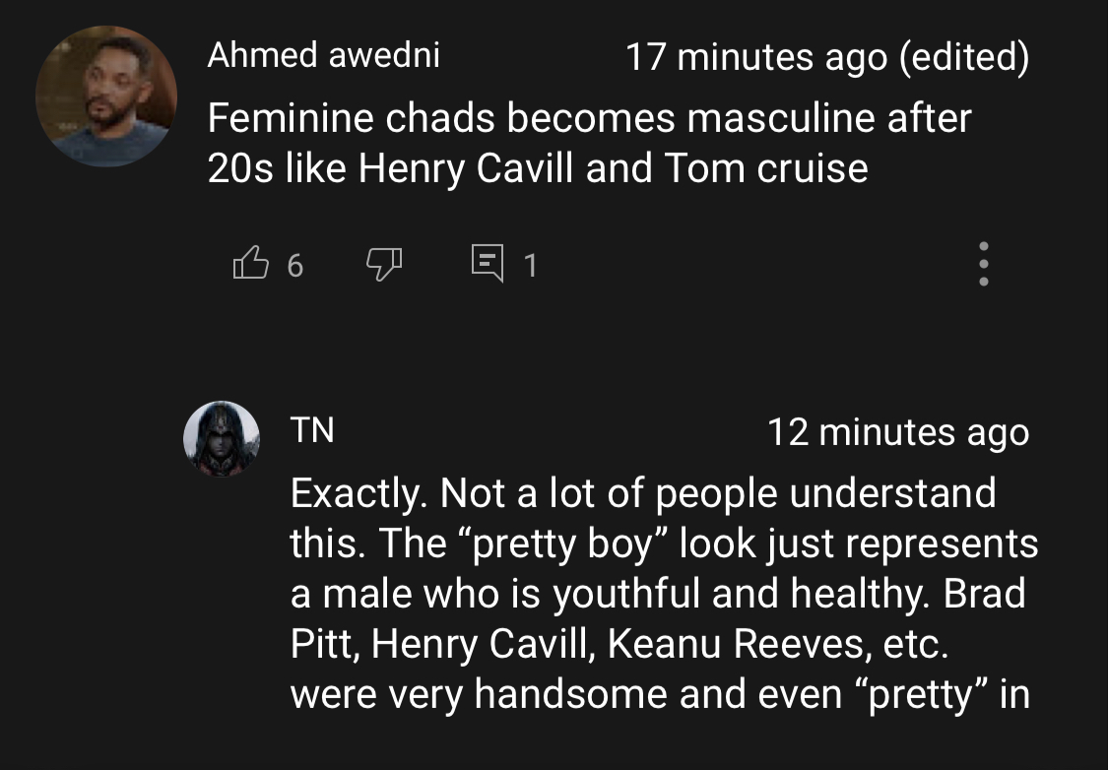
Task: Click the '17 minutes ago' timestamp
Action: click(756, 56)
